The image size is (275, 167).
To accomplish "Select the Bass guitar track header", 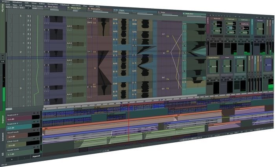I will click(96, 9).
